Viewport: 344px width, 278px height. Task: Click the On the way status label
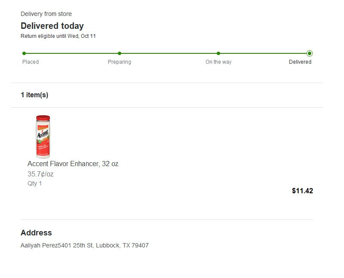218,62
